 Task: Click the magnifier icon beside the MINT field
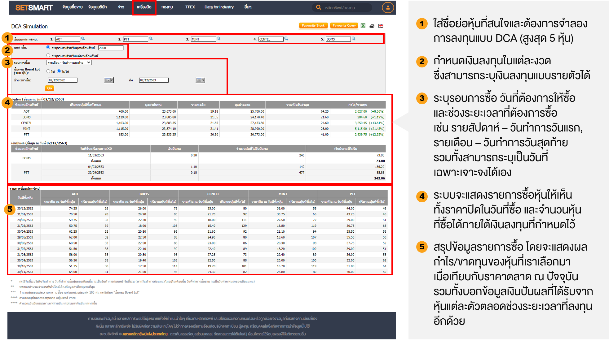(x=218, y=39)
